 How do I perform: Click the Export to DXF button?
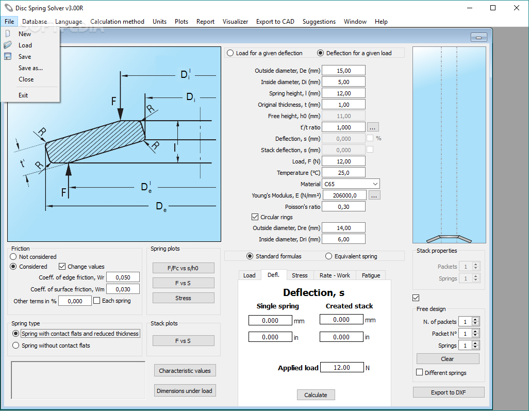[x=449, y=392]
